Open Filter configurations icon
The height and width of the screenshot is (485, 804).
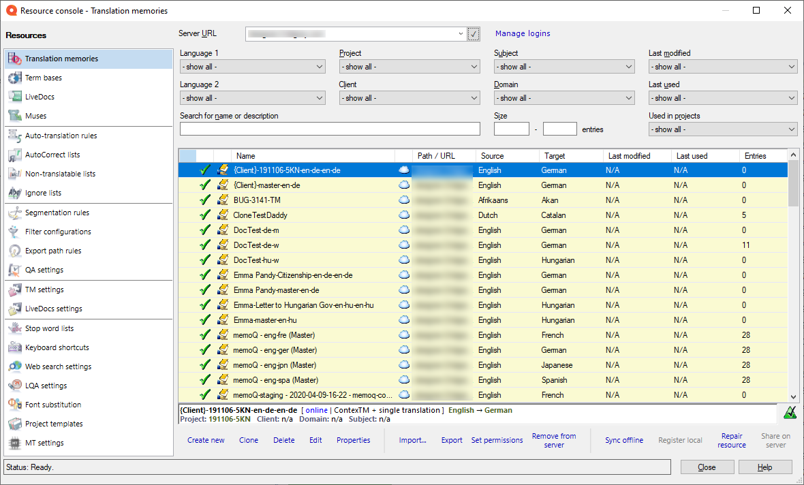15,232
